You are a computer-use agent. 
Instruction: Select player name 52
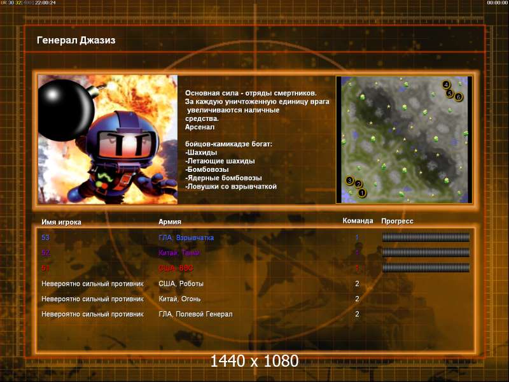[x=45, y=253]
